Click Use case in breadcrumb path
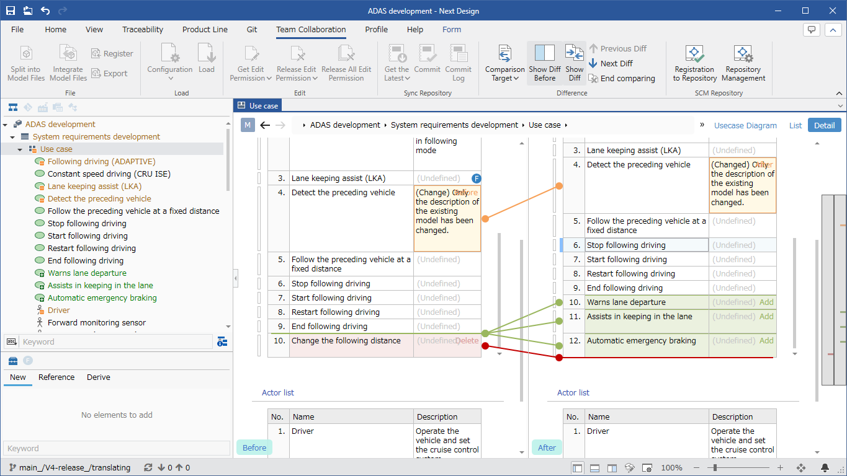The width and height of the screenshot is (847, 476). pyautogui.click(x=545, y=125)
